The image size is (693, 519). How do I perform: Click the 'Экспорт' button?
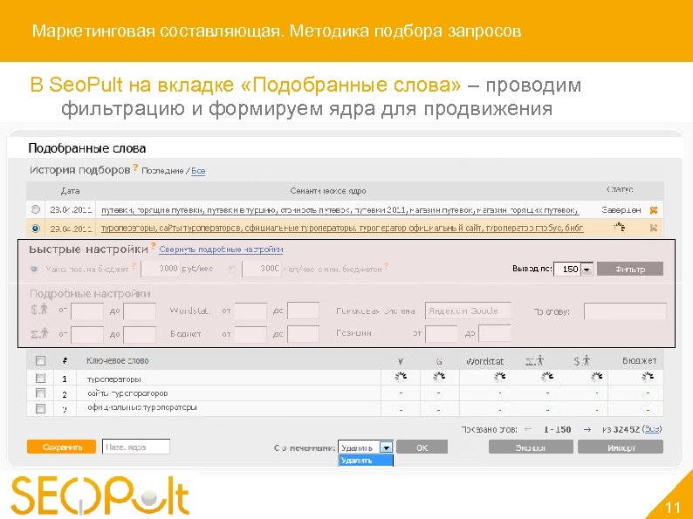tap(531, 447)
